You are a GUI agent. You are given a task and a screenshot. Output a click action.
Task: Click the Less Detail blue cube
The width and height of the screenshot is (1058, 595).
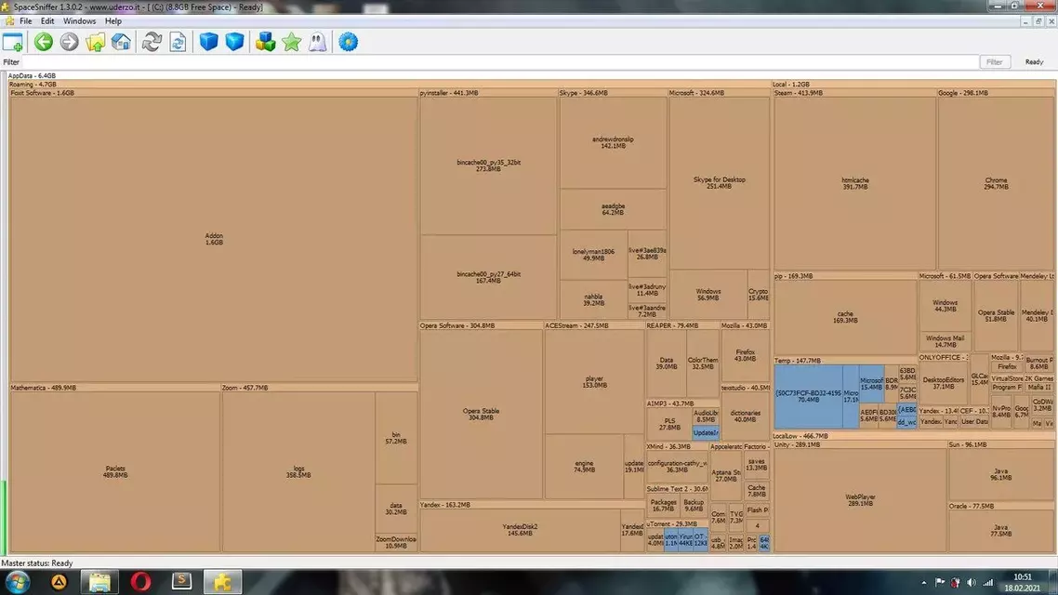click(x=234, y=42)
